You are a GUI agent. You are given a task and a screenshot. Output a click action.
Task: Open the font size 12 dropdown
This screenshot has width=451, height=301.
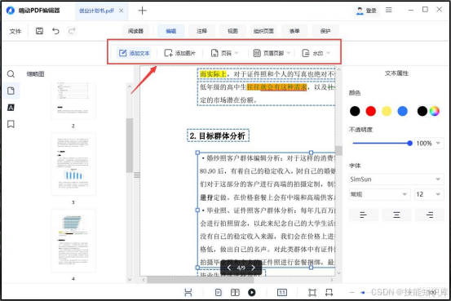(x=428, y=194)
